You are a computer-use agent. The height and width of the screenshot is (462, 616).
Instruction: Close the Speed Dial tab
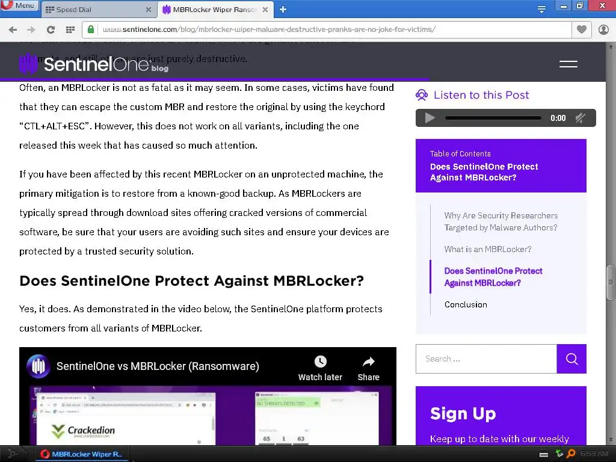tap(148, 10)
